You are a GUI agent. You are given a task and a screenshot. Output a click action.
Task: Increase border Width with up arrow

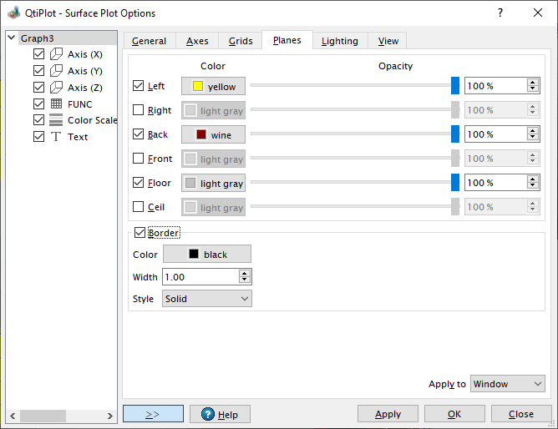244,273
